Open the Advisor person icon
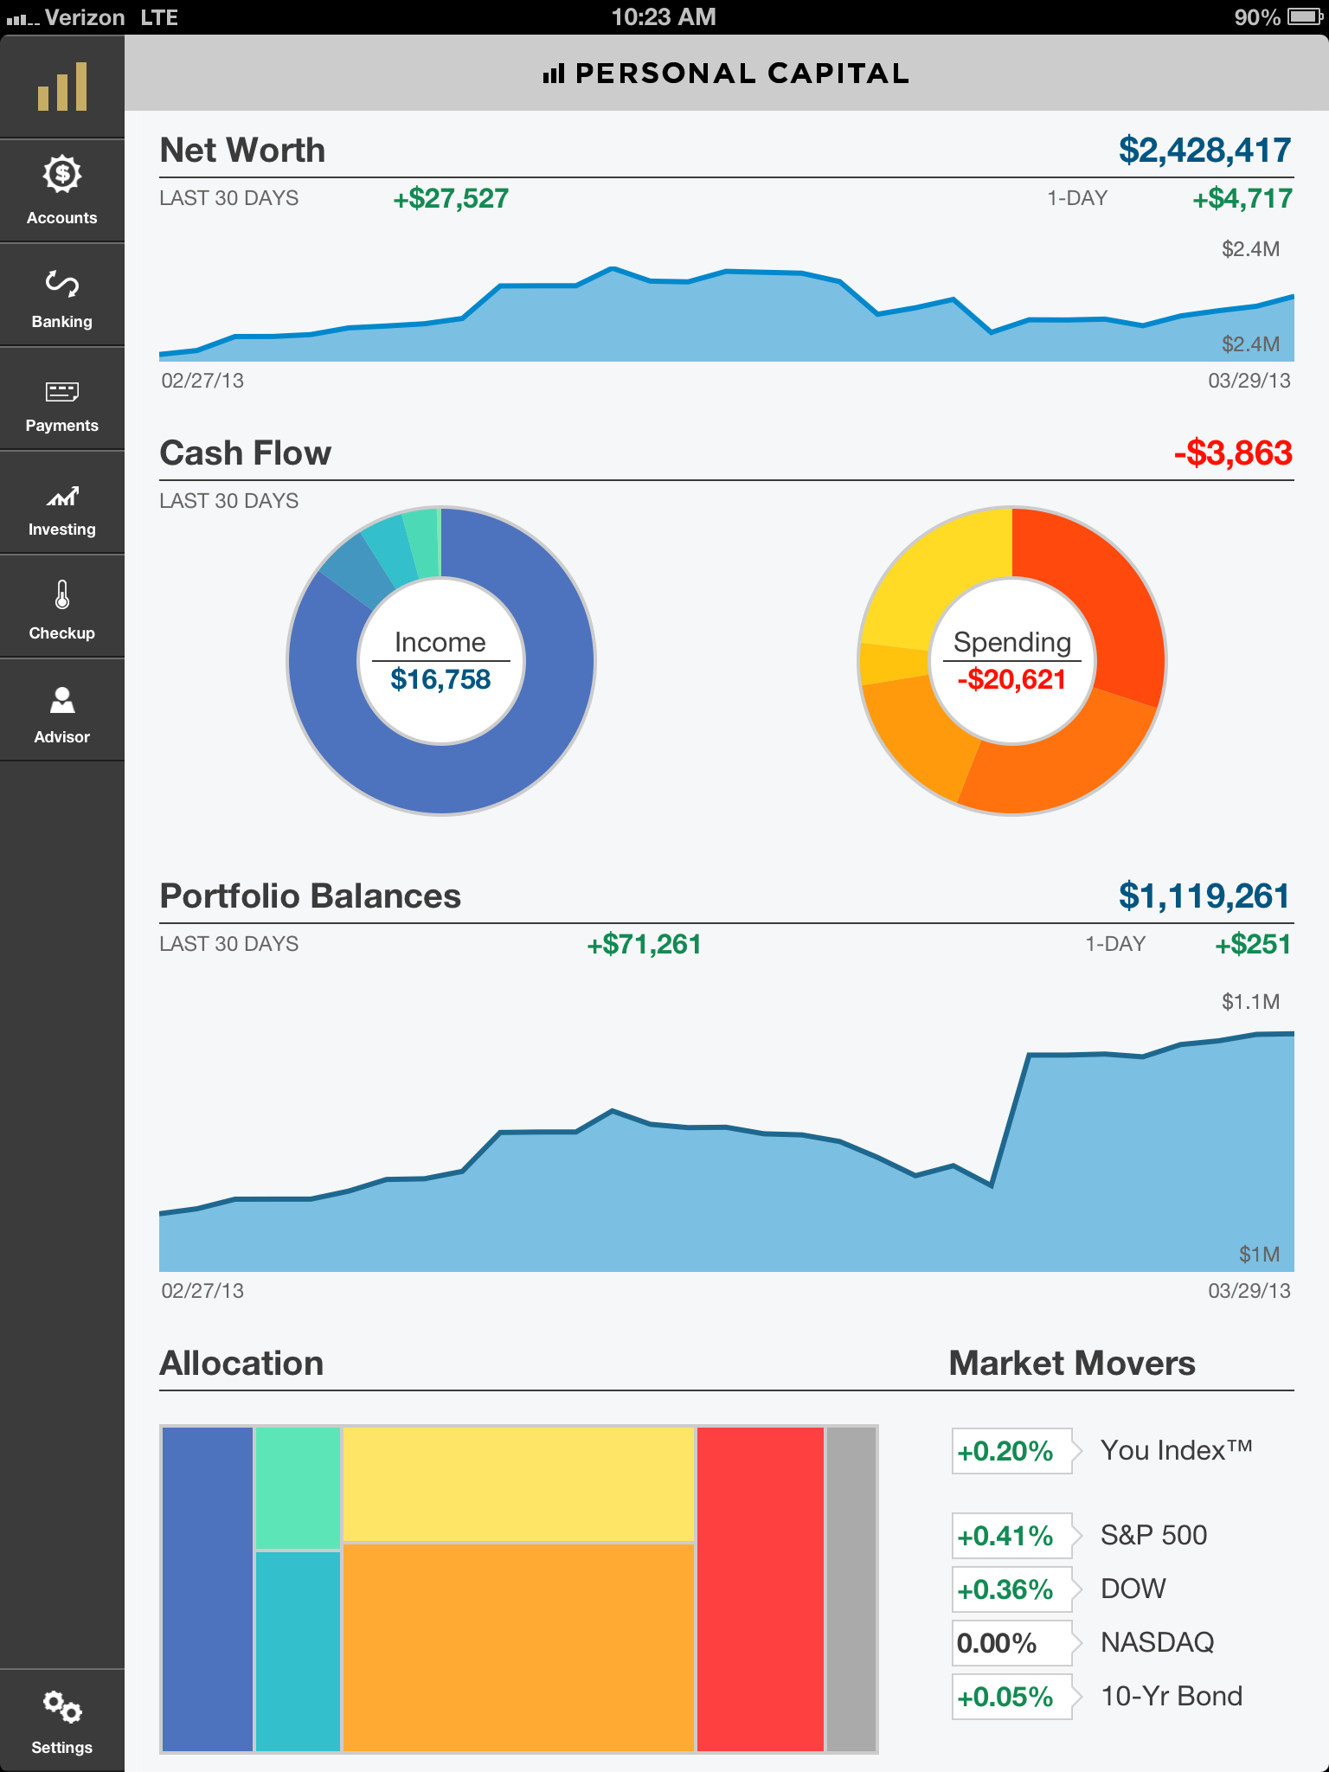Screen dimensions: 1329x1772 [x=62, y=699]
